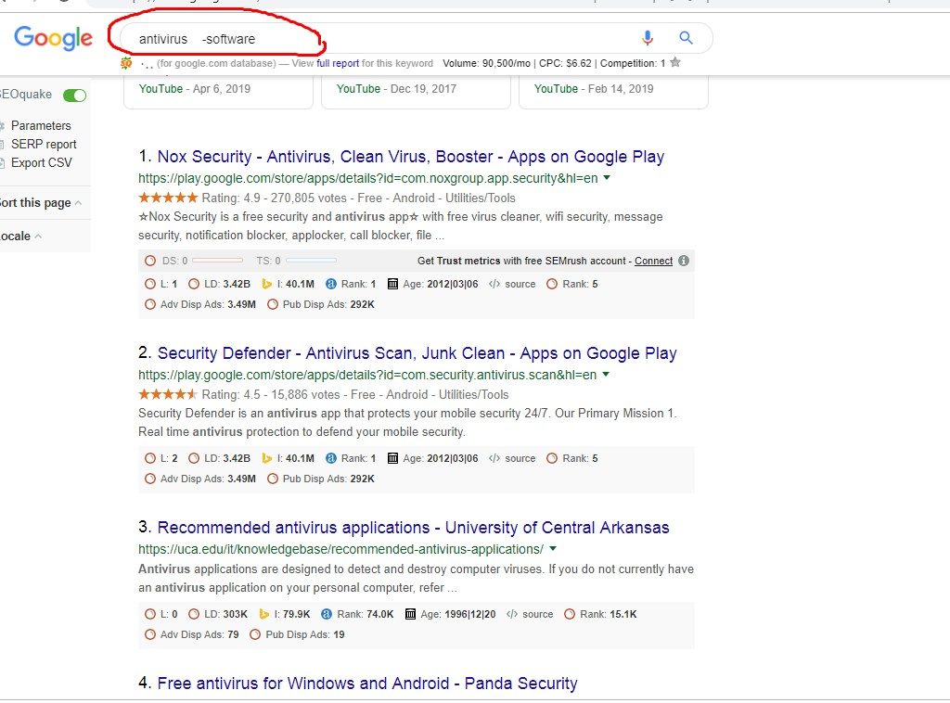Click SEMrush Rank: 5 in Security Defender result

[x=571, y=458]
